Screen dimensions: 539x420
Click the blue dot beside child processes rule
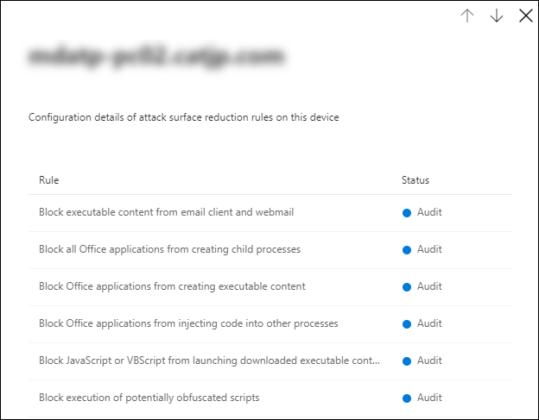[x=407, y=250]
